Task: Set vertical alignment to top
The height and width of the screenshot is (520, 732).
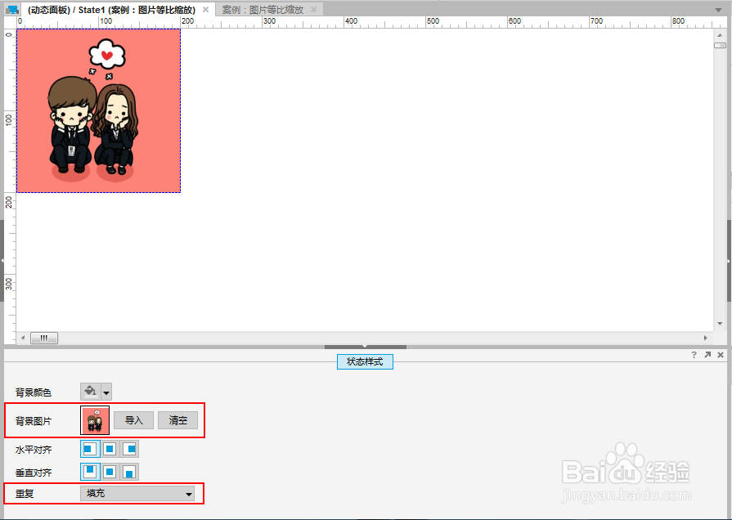Action: (x=90, y=472)
